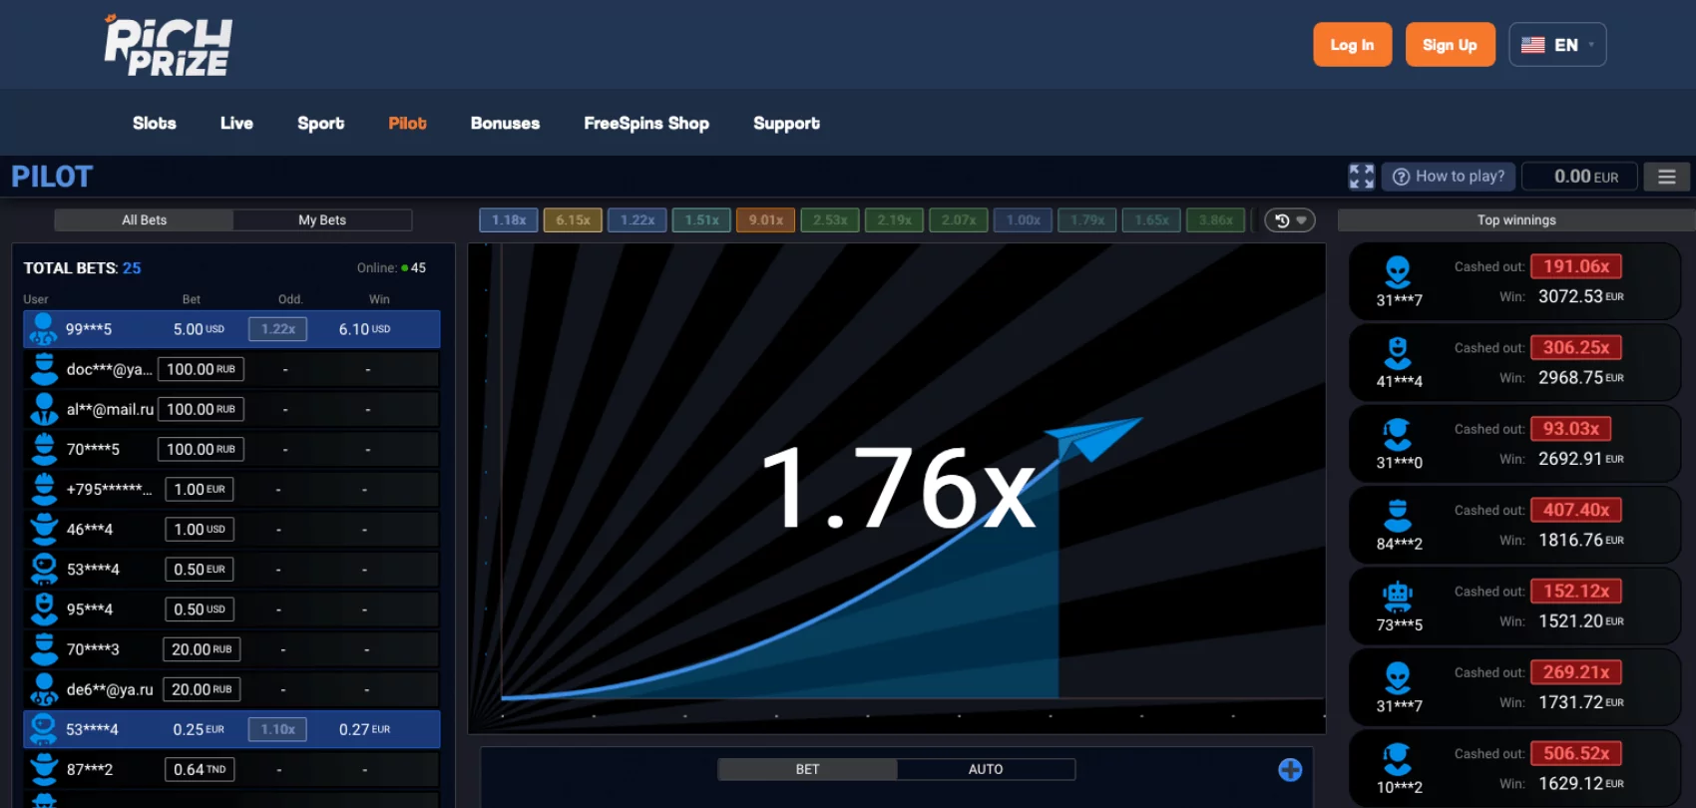Click the Sign Up button
The width and height of the screenshot is (1696, 808).
coord(1450,45)
